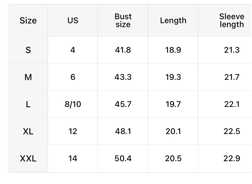Click sleeve length value 22.5
This screenshot has width=252, height=184.
232,131
